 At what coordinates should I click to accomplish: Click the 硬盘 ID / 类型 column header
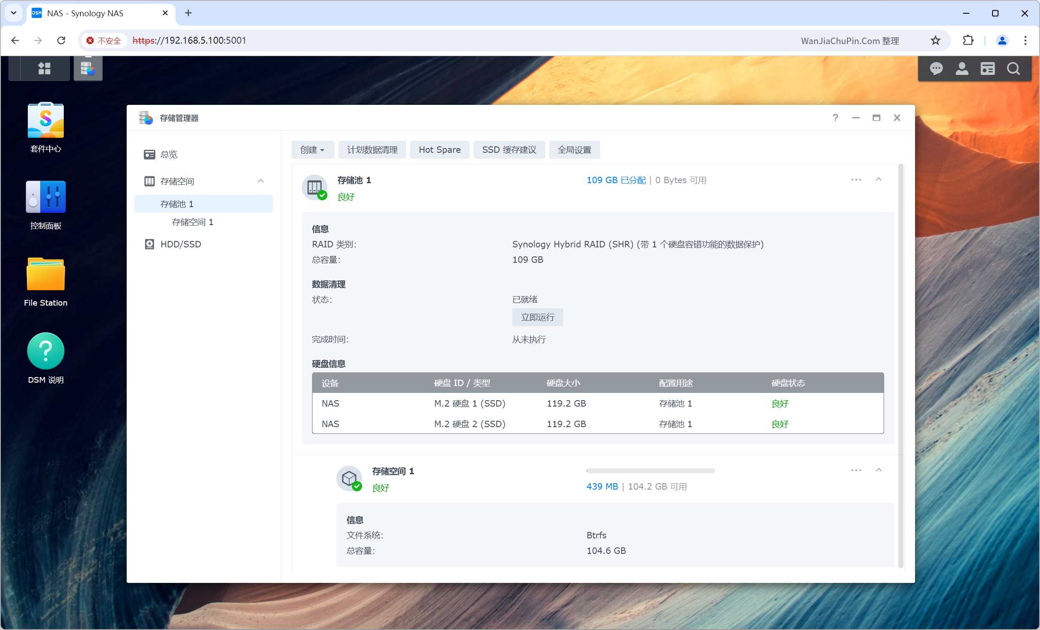462,383
